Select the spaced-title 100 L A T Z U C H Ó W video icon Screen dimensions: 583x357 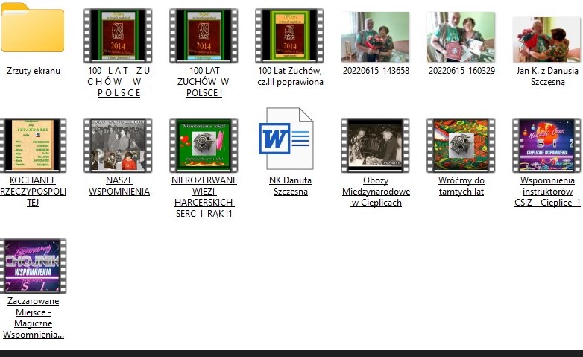119,36
